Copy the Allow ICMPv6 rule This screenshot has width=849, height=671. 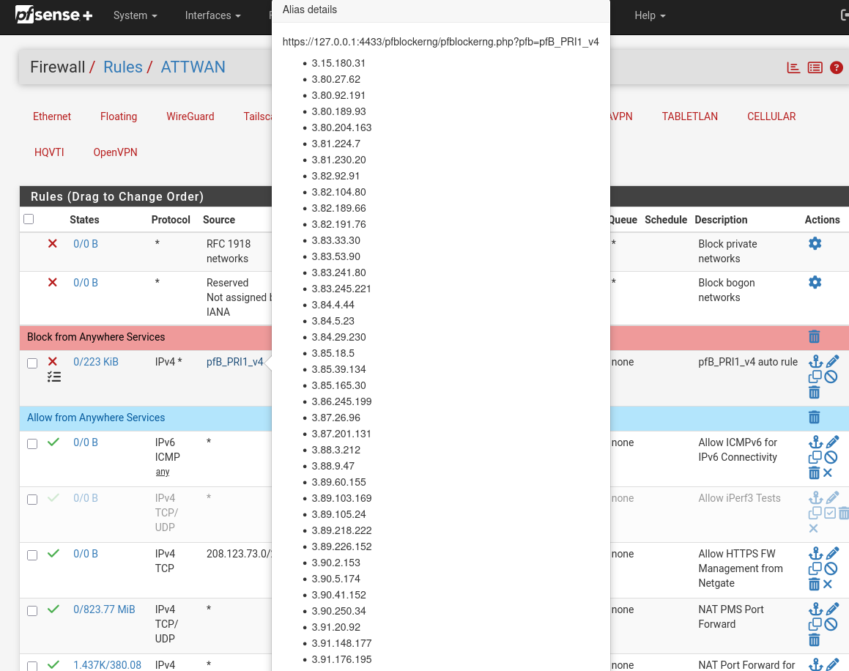click(815, 457)
